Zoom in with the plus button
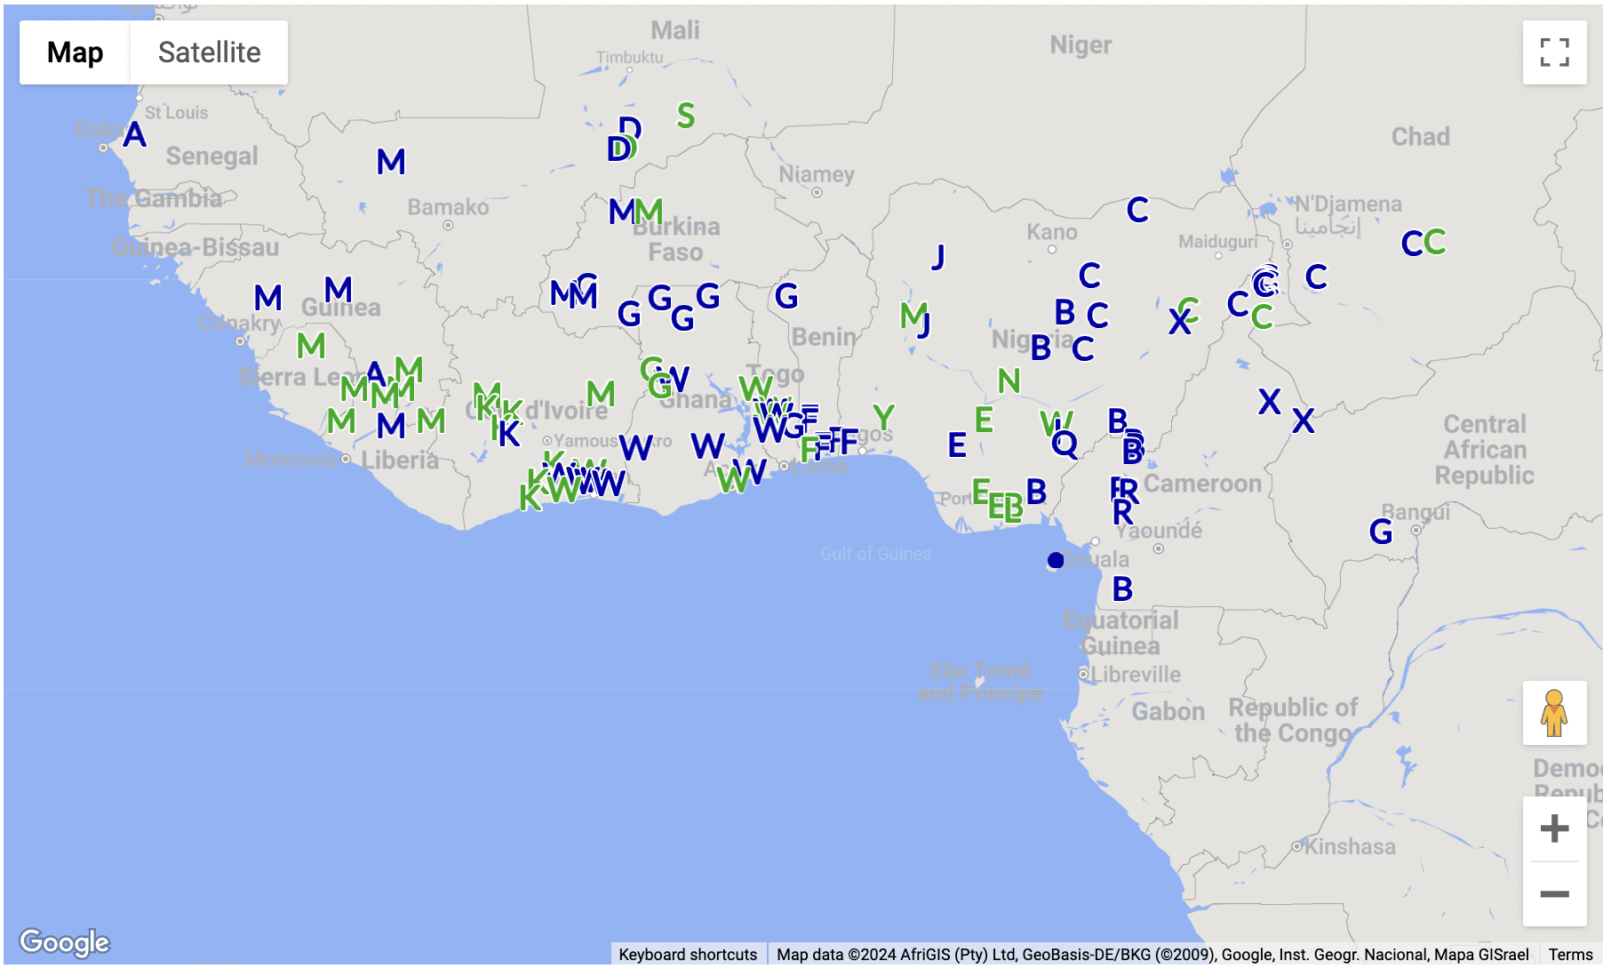This screenshot has height=969, width=1603. [1553, 829]
